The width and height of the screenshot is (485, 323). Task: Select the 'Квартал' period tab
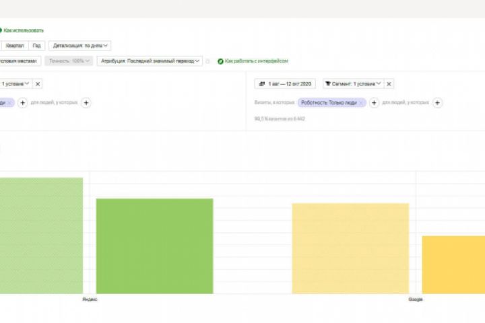[15, 46]
